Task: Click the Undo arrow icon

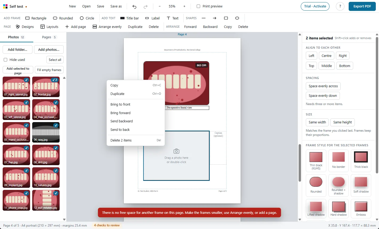Action: 134,6
